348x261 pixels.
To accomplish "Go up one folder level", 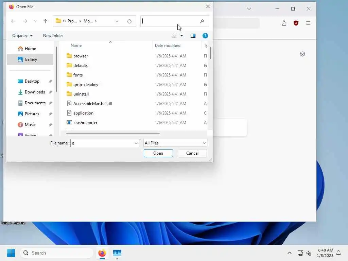I will [45, 21].
